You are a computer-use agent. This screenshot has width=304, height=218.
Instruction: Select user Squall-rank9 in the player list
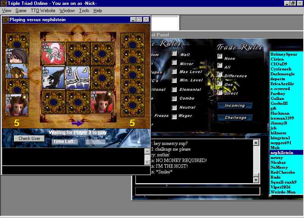tap(283, 182)
